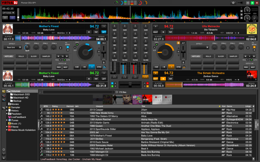Image resolution: width=260 pixels, height=162 pixels.
Task: Switch to the ROLLS pad tab on left deck
Action: 21,56
